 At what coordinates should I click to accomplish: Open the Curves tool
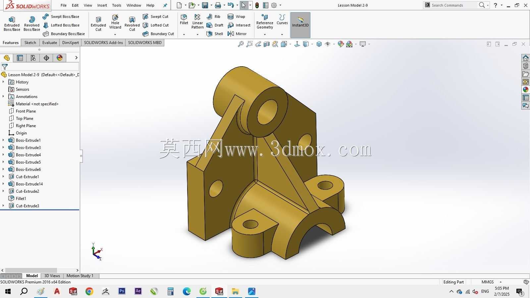point(282,20)
